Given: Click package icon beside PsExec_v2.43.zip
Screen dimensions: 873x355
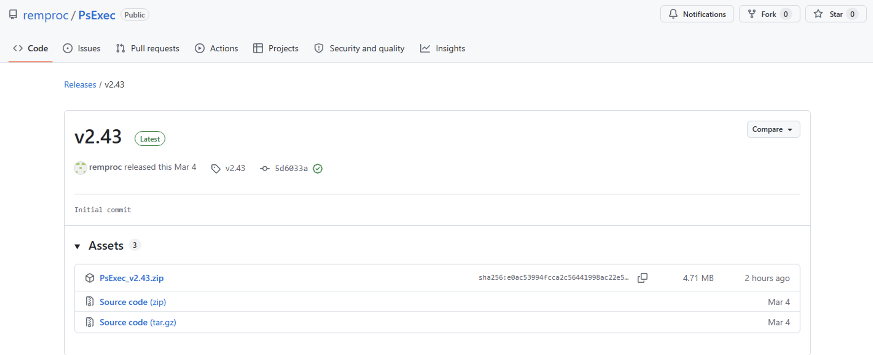Looking at the screenshot, I should [x=90, y=278].
